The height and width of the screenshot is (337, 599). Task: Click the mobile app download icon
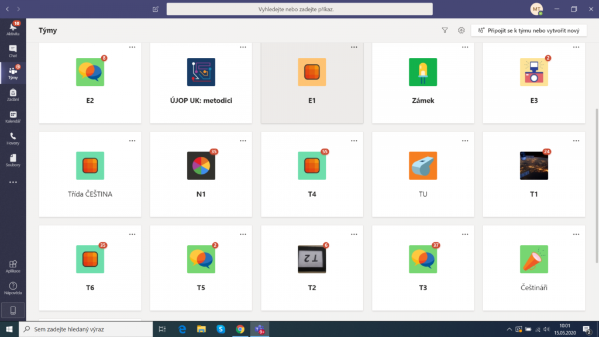[13, 310]
